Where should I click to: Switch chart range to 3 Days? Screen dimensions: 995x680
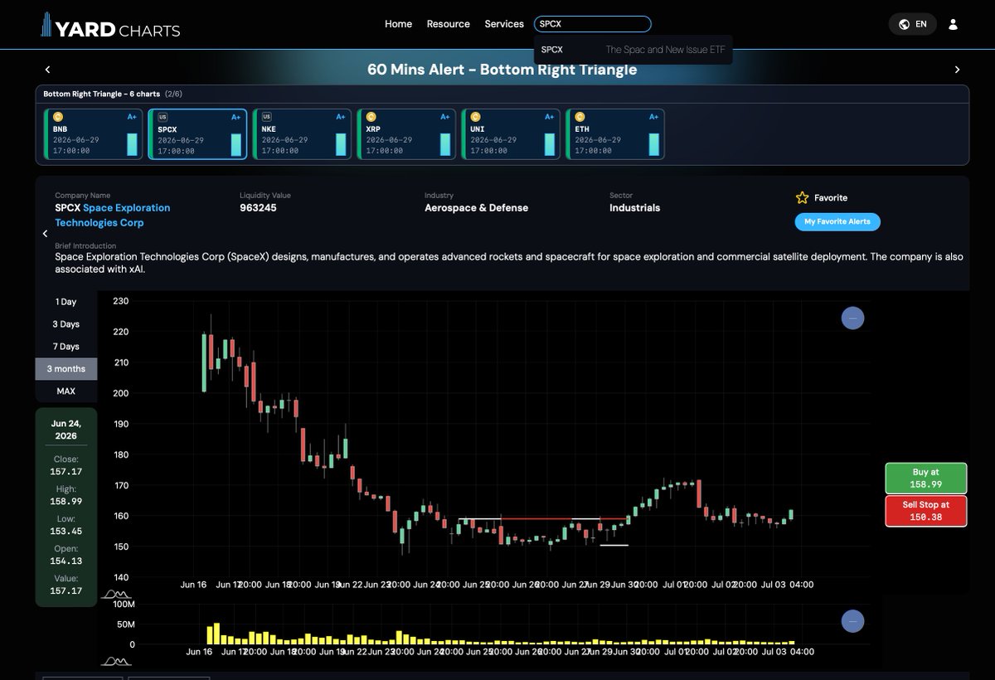click(x=66, y=324)
